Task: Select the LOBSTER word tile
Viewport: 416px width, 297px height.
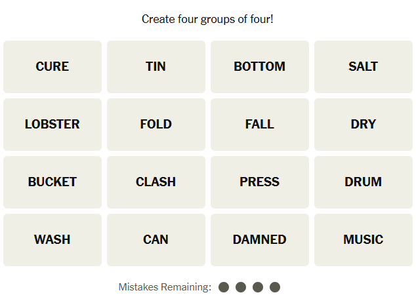Action: click(x=52, y=124)
